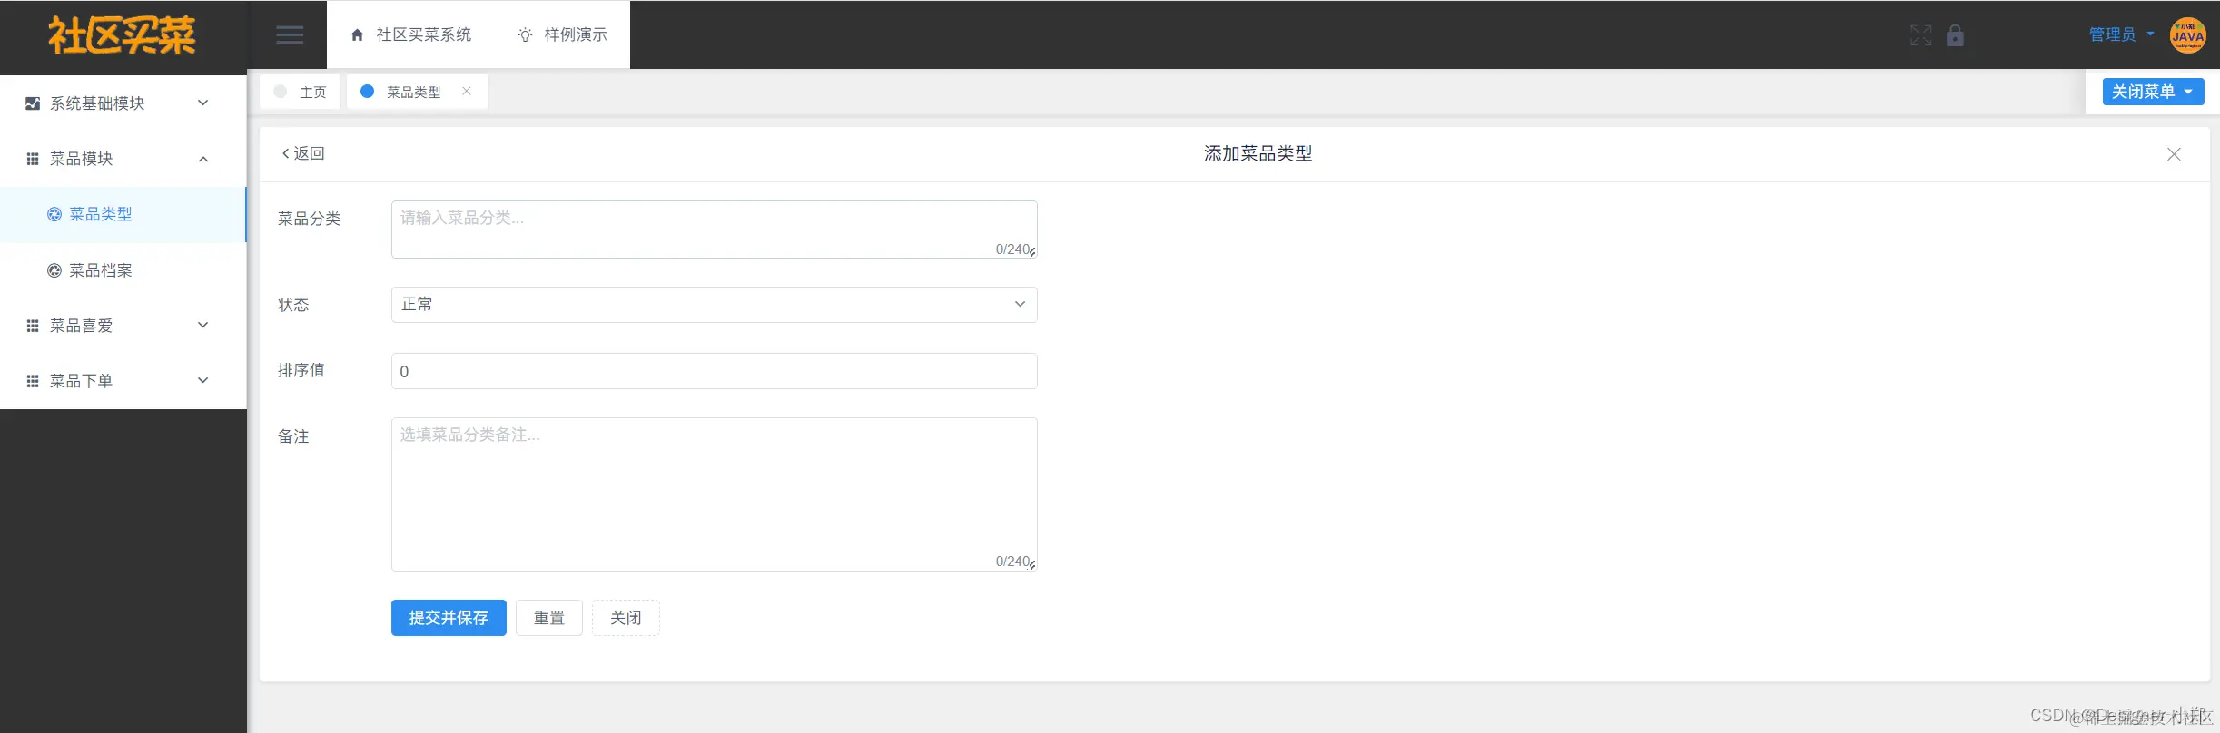2220x733 pixels.
Task: Focus the 备注 text area
Action: tap(714, 494)
